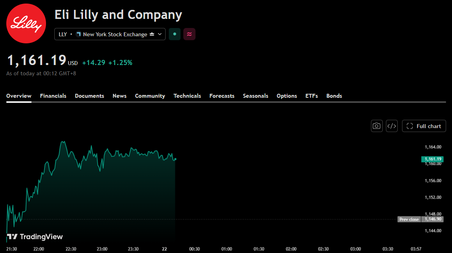Take chart snapshot with camera icon
The width and height of the screenshot is (452, 253).
point(376,126)
